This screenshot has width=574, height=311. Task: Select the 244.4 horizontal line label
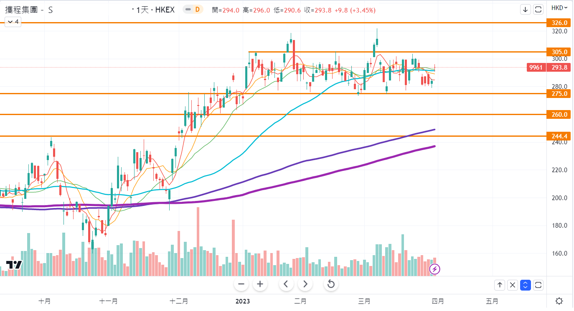pos(559,136)
